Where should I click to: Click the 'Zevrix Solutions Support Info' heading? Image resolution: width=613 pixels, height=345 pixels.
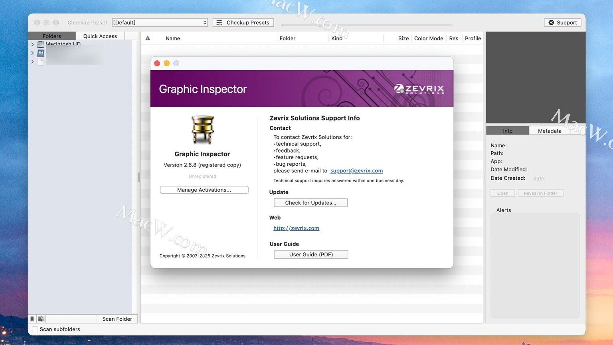(x=314, y=118)
